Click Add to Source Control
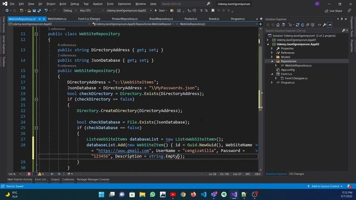 click(325, 186)
